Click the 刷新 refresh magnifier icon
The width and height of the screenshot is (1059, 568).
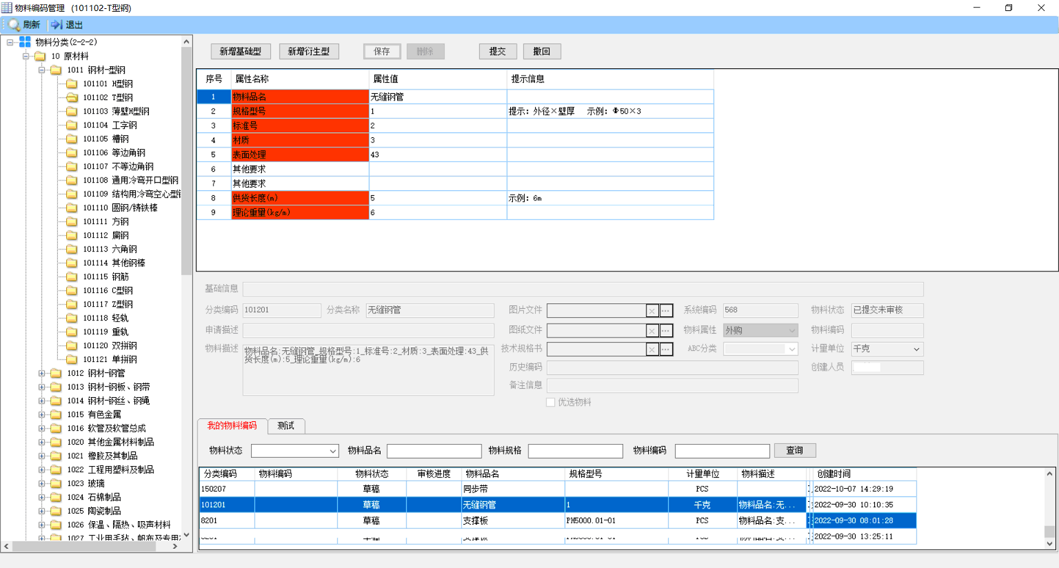(14, 25)
